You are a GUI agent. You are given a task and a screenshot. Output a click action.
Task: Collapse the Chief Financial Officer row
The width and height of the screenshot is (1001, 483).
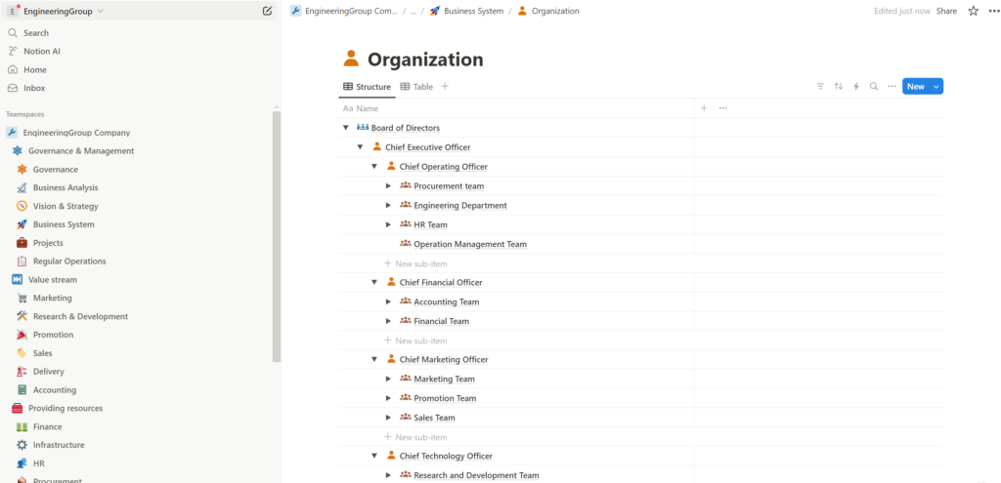click(x=374, y=283)
